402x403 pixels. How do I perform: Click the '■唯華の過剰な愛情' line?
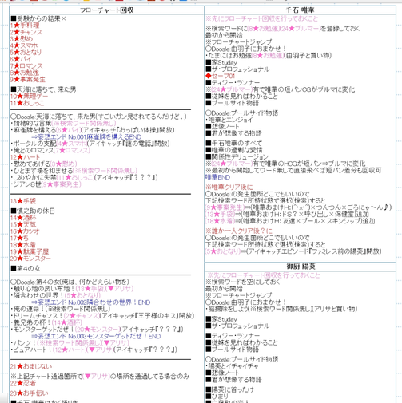(x=234, y=150)
